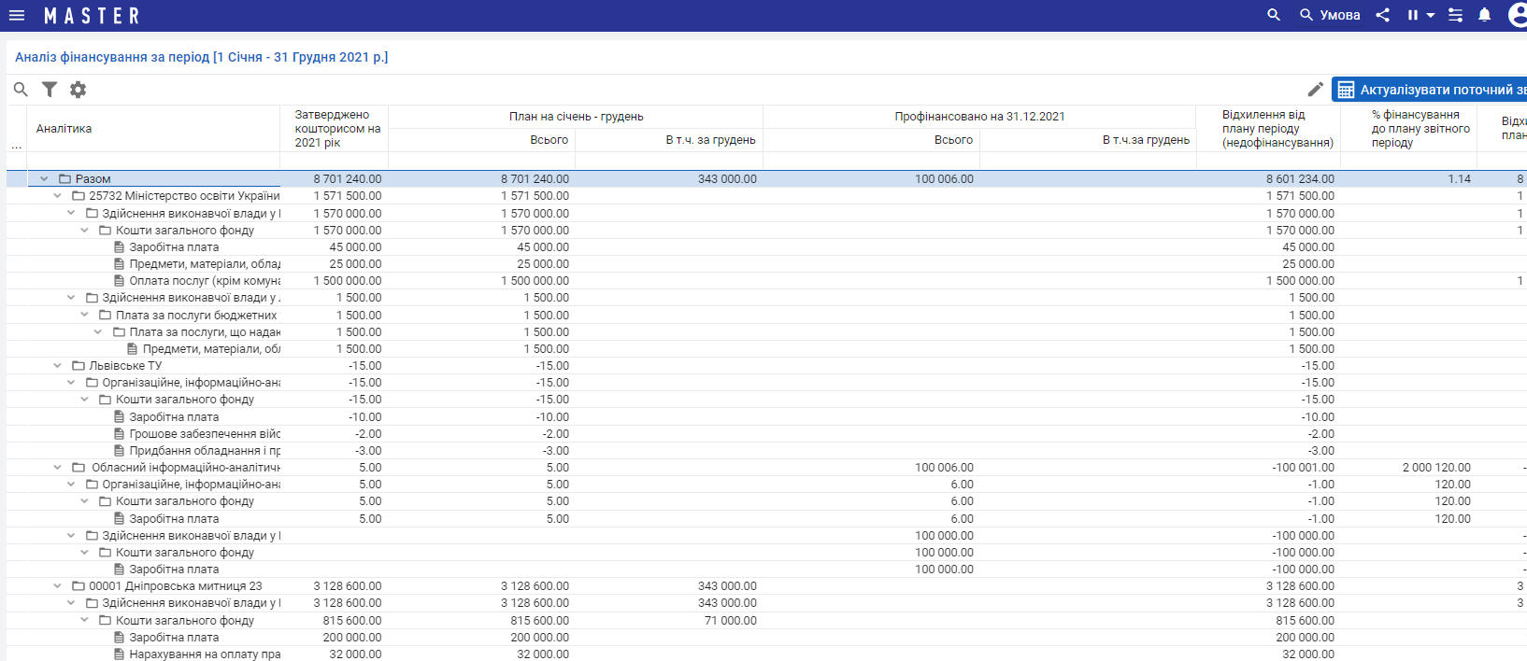1527x661 pixels.
Task: Open the notifications bell
Action: click(x=1484, y=15)
